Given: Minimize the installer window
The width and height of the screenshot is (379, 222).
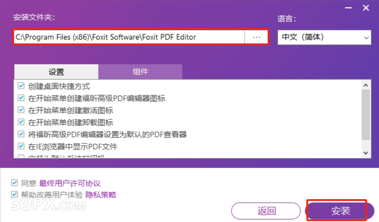Looking at the screenshot, I should pyautogui.click(x=348, y=8).
